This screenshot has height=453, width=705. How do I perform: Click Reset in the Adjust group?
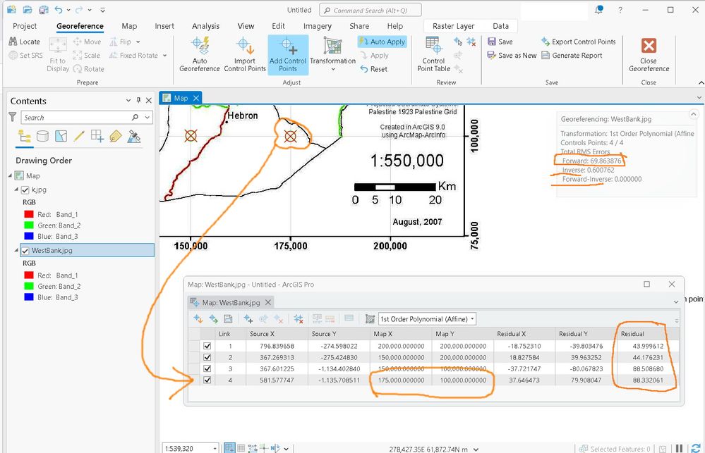pyautogui.click(x=373, y=69)
